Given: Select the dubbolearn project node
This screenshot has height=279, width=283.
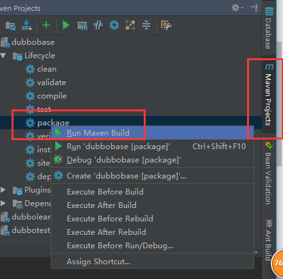Looking at the screenshot, I should (31, 217).
